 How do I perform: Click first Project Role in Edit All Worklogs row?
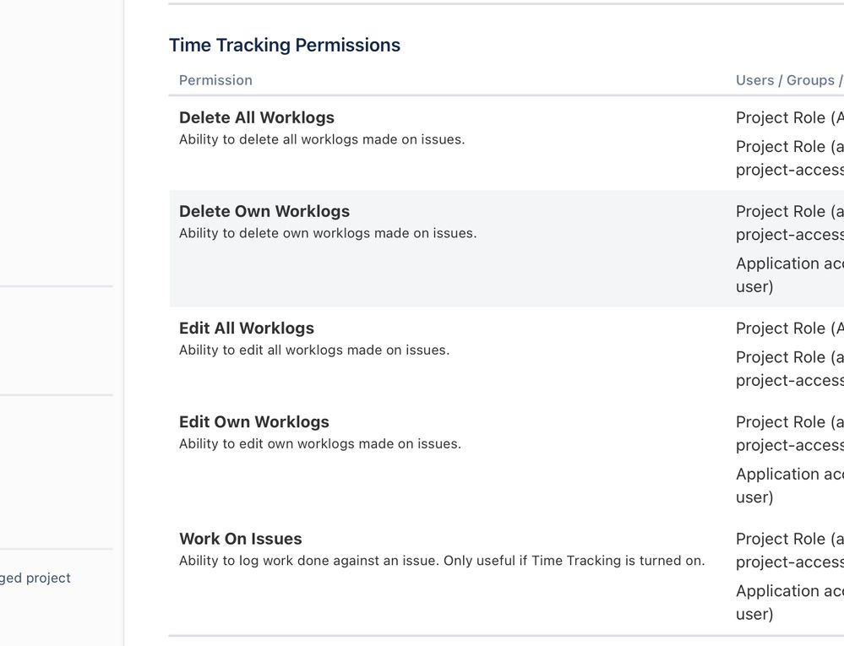pos(790,328)
